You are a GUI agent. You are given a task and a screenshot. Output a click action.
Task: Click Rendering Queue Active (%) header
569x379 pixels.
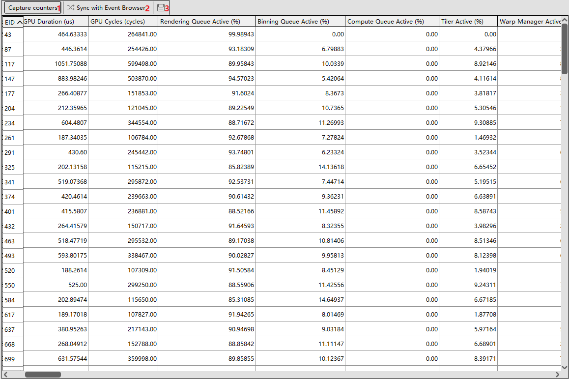coord(206,22)
